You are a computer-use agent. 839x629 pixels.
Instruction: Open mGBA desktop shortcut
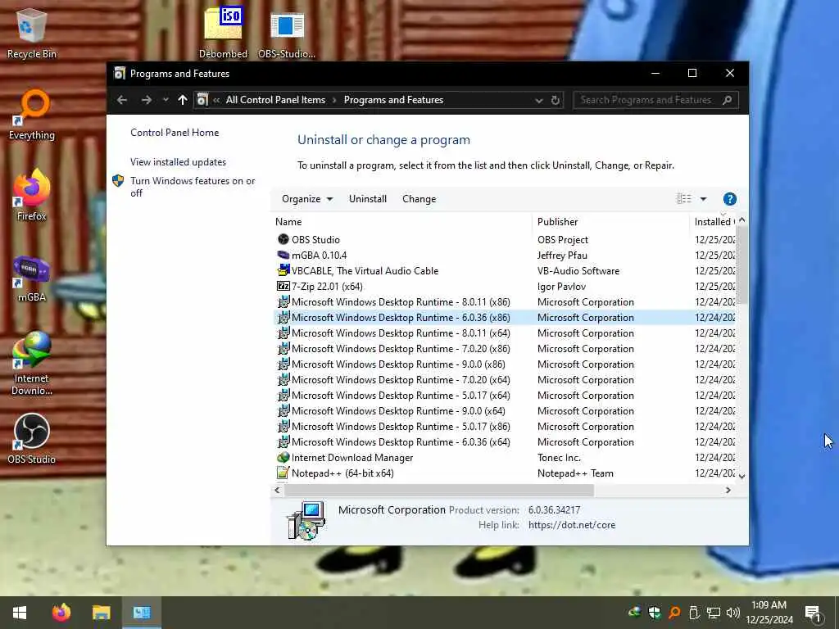(32, 278)
